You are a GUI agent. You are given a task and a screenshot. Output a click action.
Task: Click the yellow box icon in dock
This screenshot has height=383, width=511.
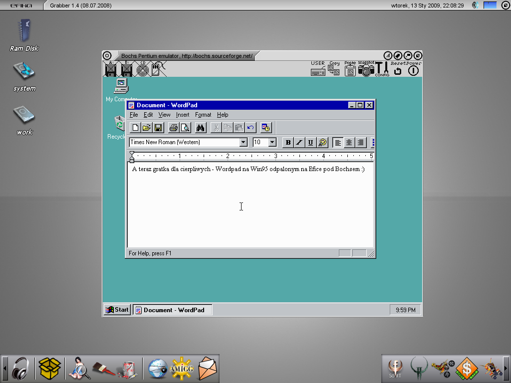(x=50, y=369)
